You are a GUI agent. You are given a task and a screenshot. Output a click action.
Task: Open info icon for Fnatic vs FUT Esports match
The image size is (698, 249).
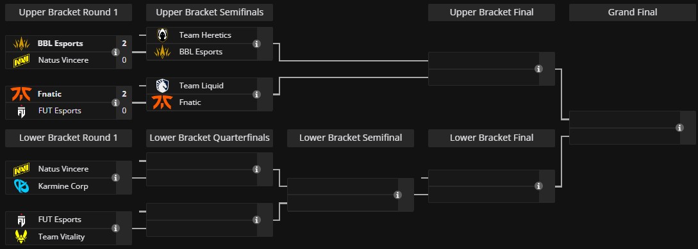116,102
